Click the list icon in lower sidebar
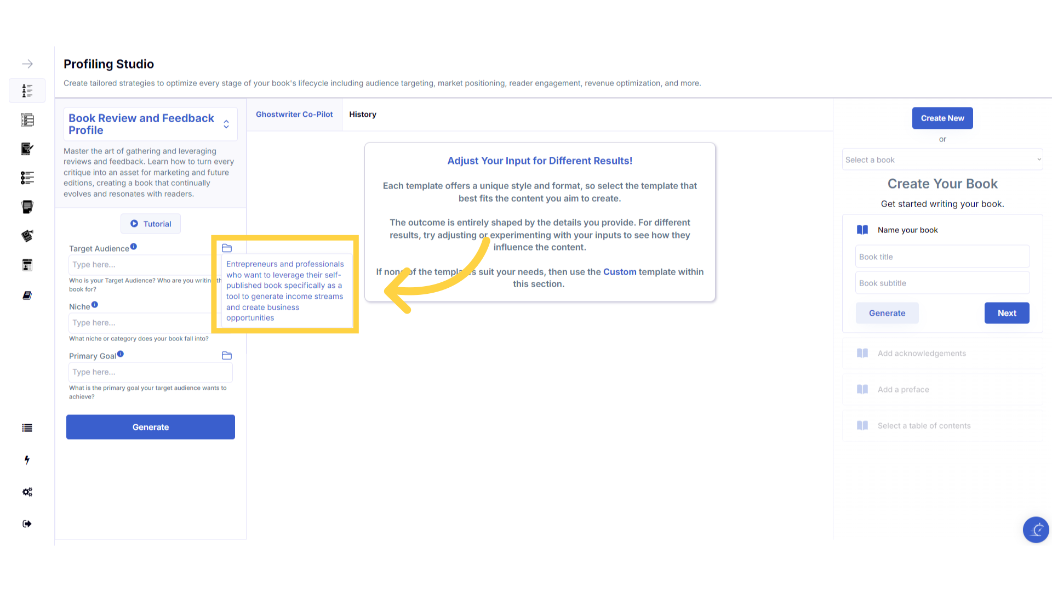 pyautogui.click(x=27, y=428)
